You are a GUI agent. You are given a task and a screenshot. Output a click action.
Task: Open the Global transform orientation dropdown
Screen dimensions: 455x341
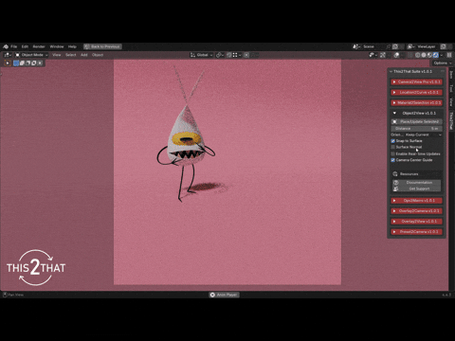click(202, 55)
